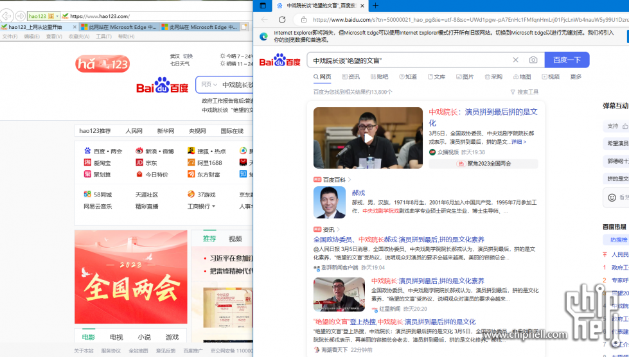
Task: Open the 聚焦2023全国两会 hot topic tag
Action: [x=483, y=164]
